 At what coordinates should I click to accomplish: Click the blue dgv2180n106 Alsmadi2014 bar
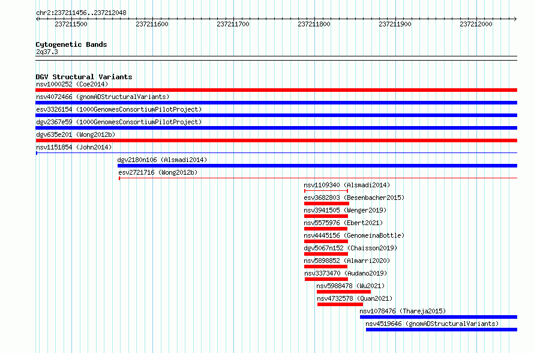tap(317, 166)
